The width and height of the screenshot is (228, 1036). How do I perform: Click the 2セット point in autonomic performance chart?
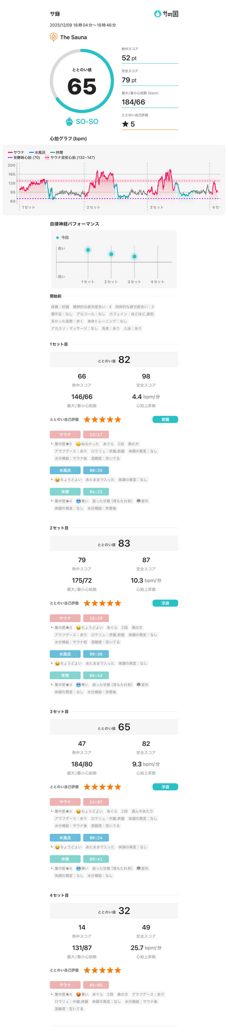(111, 254)
